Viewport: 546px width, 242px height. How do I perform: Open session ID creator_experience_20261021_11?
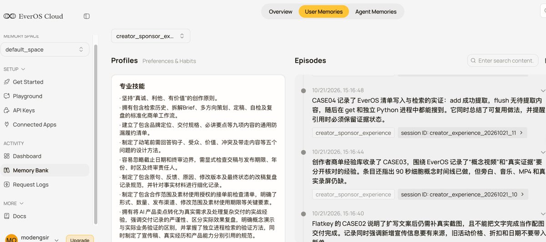(462, 133)
